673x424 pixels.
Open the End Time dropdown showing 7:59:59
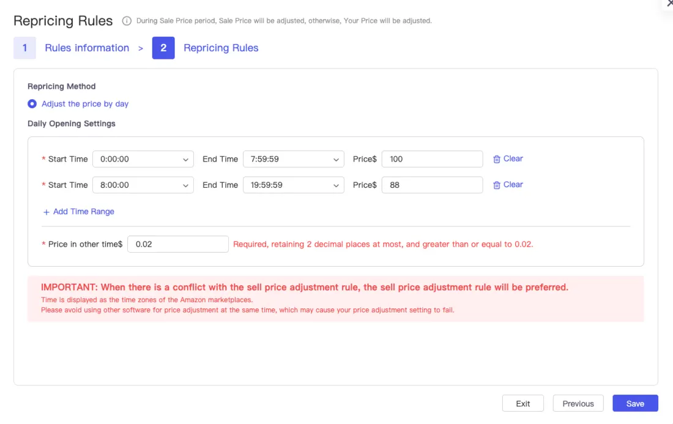(293, 158)
